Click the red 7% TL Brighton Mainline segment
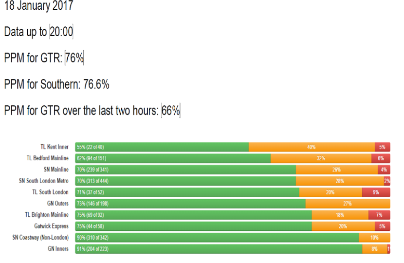 click(x=379, y=215)
